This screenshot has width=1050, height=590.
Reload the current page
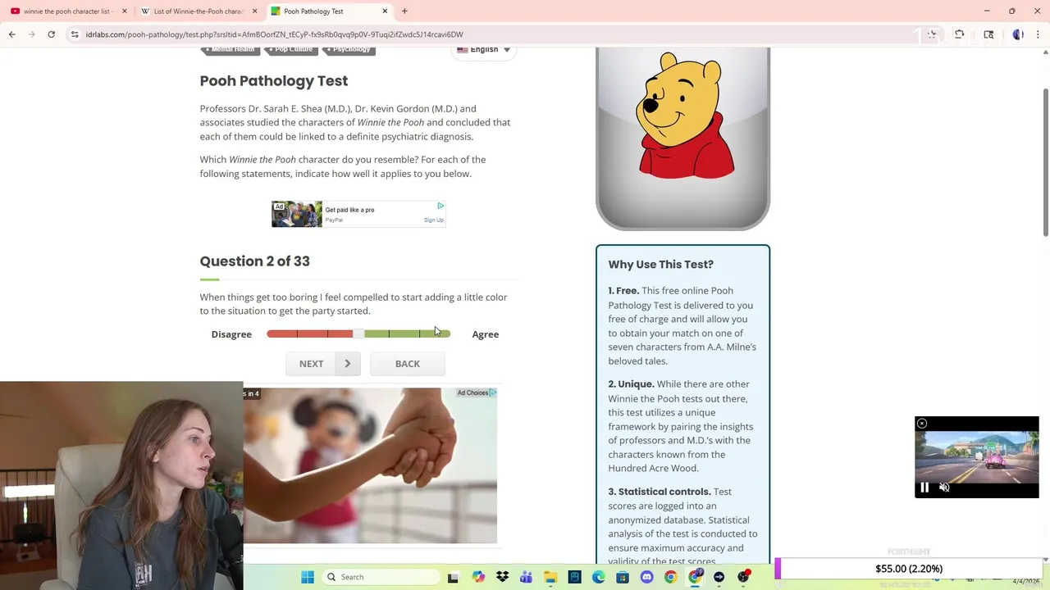(51, 34)
